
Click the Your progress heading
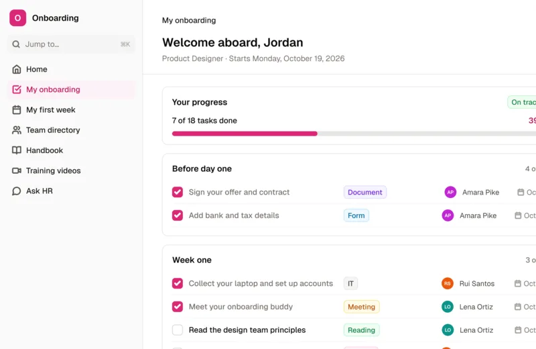(x=200, y=102)
